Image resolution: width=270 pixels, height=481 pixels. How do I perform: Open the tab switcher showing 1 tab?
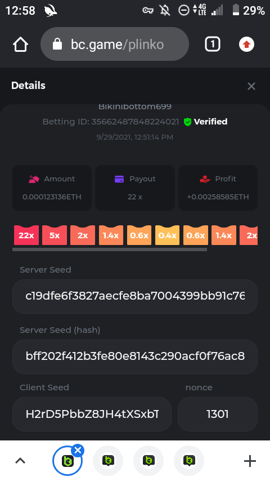213,44
